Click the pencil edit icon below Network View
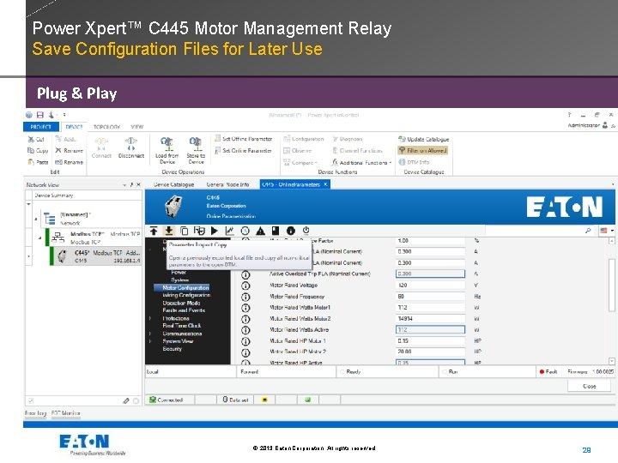The image size is (618, 463). coord(126,400)
